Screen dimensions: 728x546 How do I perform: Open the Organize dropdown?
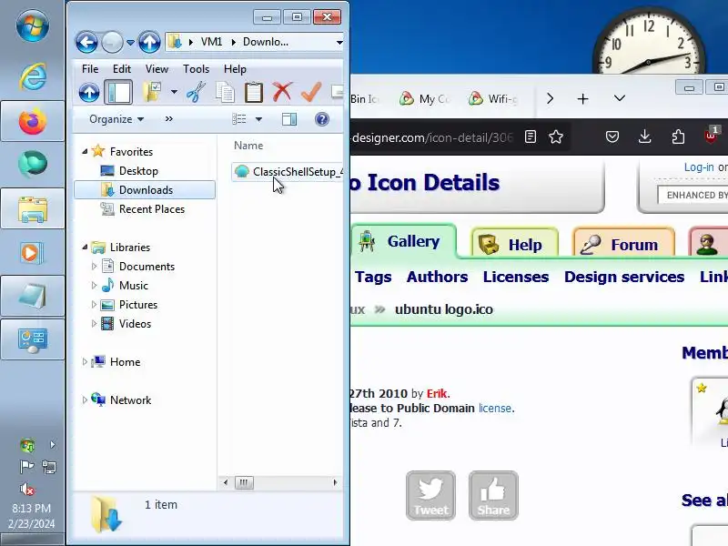tap(116, 119)
